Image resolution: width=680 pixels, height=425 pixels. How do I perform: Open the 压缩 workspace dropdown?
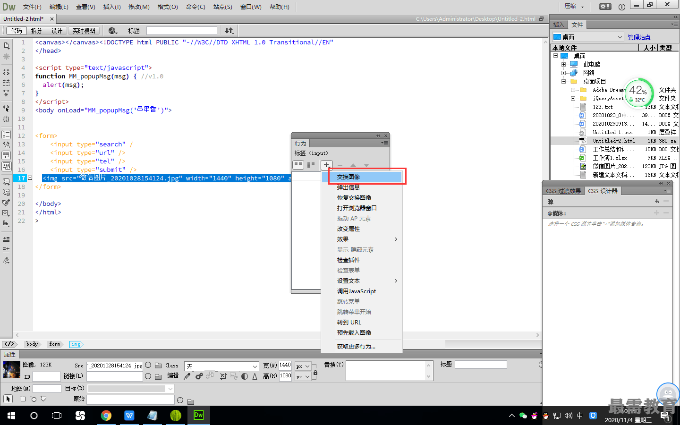coord(574,7)
